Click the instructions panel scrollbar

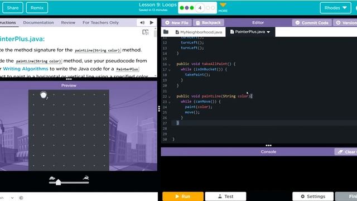click(155, 33)
